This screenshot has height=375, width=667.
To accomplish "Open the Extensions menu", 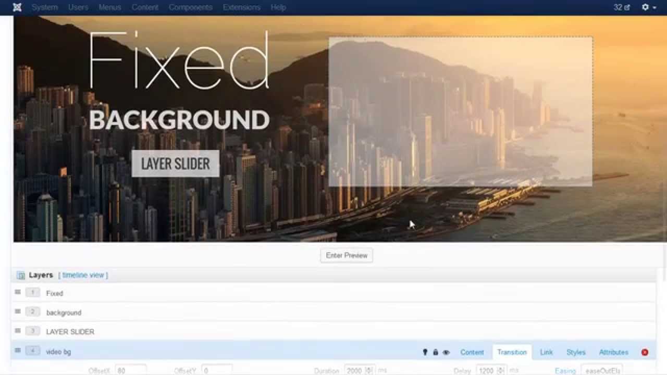I will pyautogui.click(x=242, y=7).
